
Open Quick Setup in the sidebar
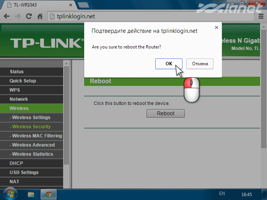tap(23, 81)
